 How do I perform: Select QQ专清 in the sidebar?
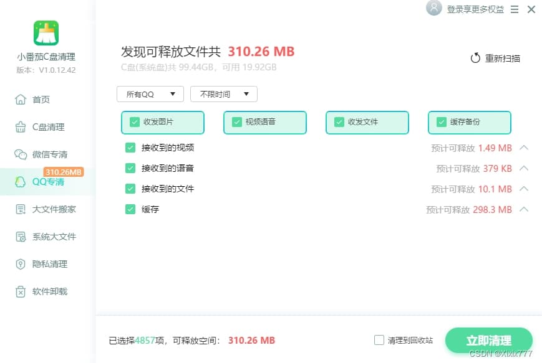47,182
